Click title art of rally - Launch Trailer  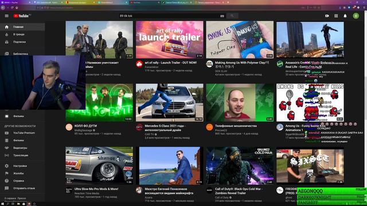click(x=171, y=62)
